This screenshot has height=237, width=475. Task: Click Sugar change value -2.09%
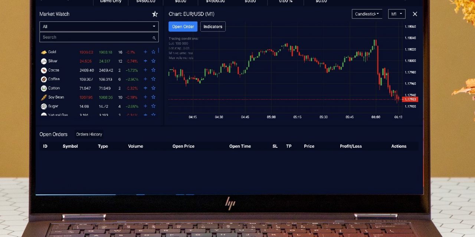132,106
